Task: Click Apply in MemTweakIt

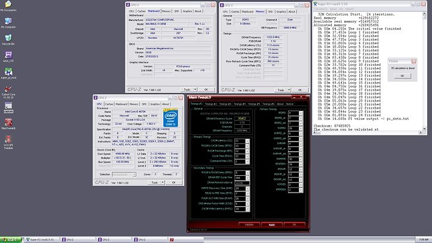Action: 272,225
